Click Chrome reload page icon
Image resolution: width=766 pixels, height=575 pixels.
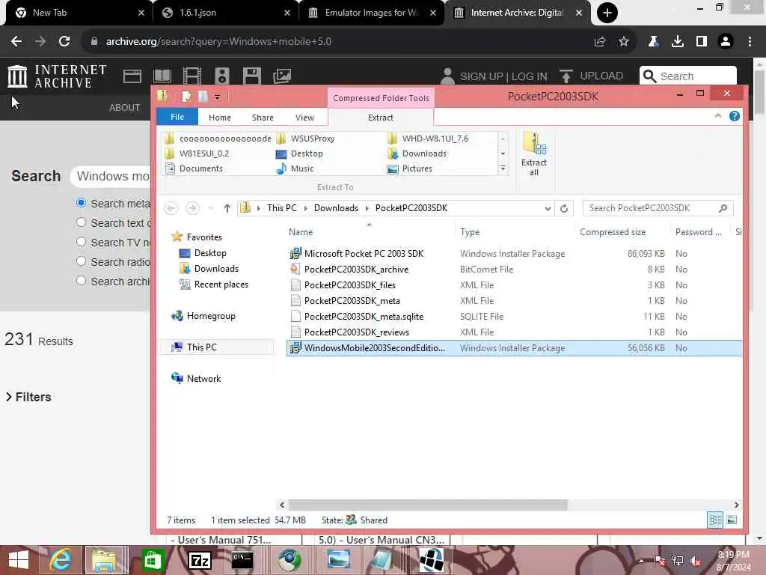[64, 42]
